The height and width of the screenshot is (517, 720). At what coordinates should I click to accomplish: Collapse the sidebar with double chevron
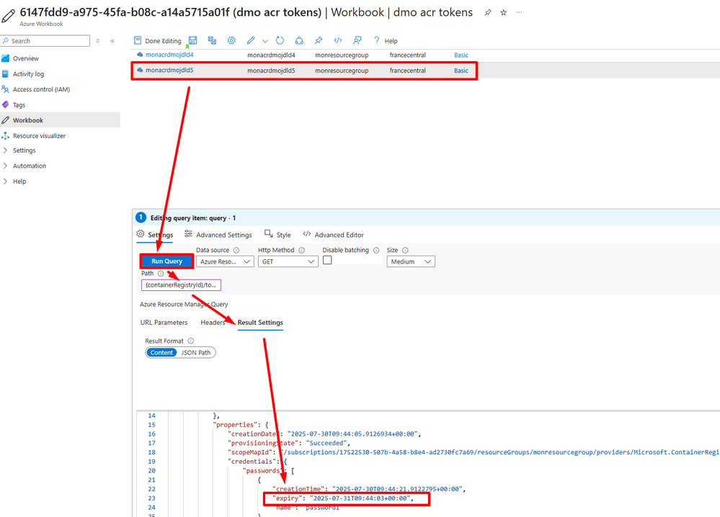click(112, 41)
